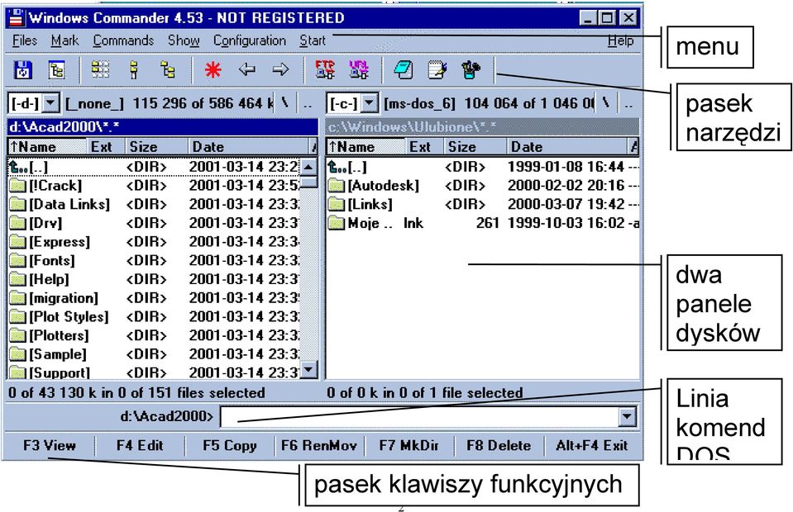Click the pencil cup toolbar icon

[471, 69]
